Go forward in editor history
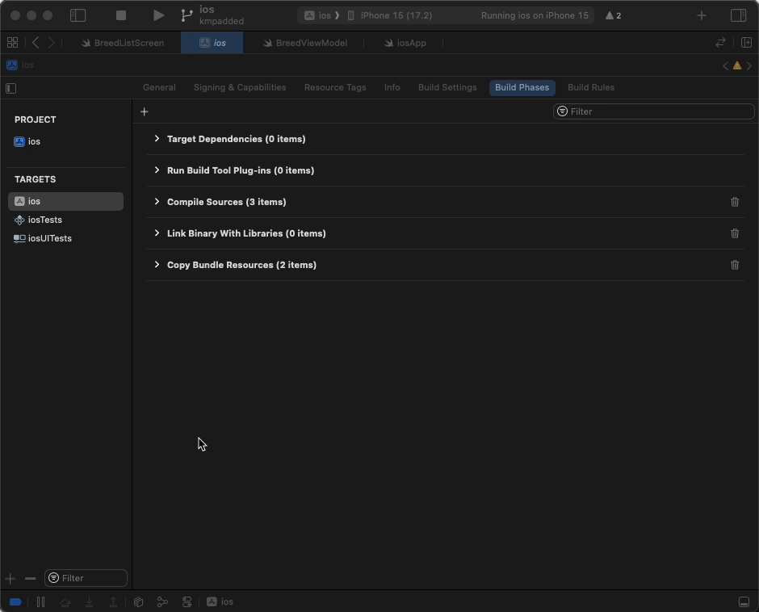Image resolution: width=759 pixels, height=612 pixels. 52,43
